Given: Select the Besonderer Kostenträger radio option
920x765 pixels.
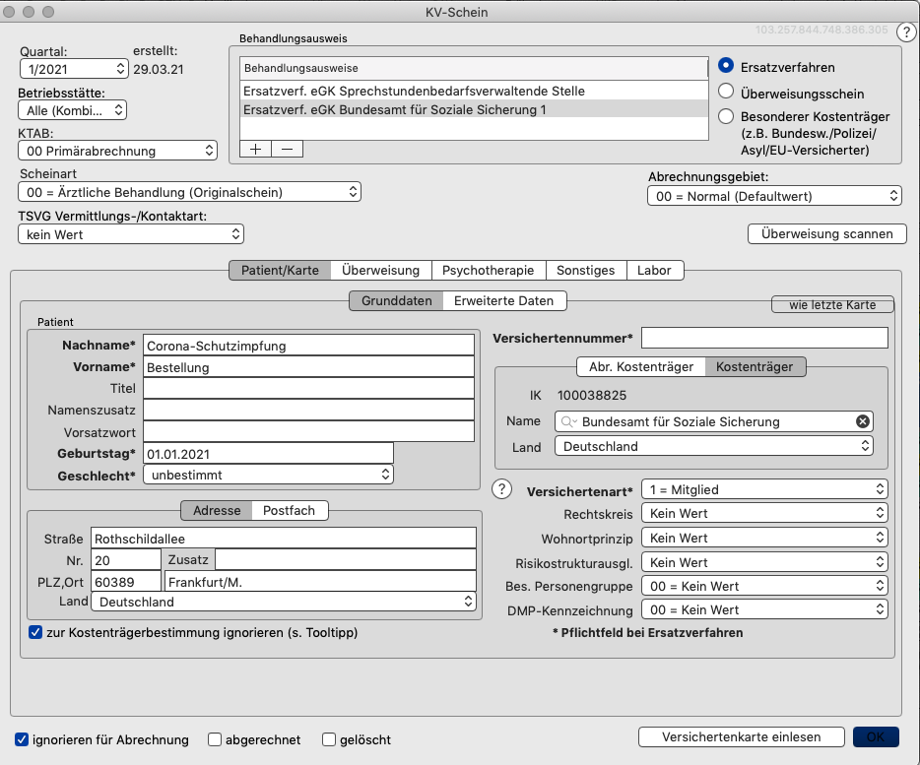Looking at the screenshot, I should tap(726, 116).
